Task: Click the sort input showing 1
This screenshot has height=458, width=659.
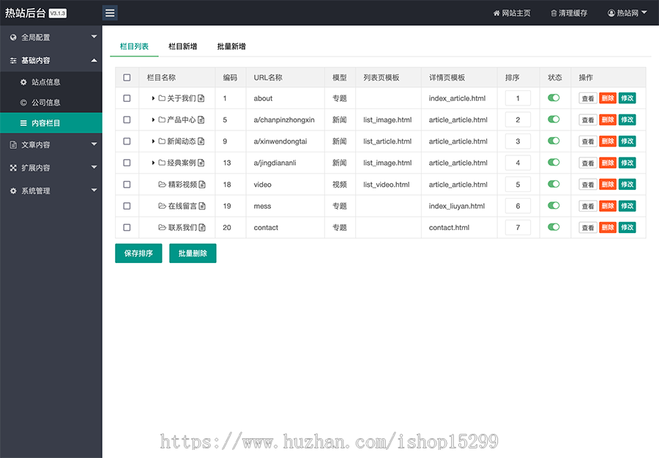Action: click(518, 98)
